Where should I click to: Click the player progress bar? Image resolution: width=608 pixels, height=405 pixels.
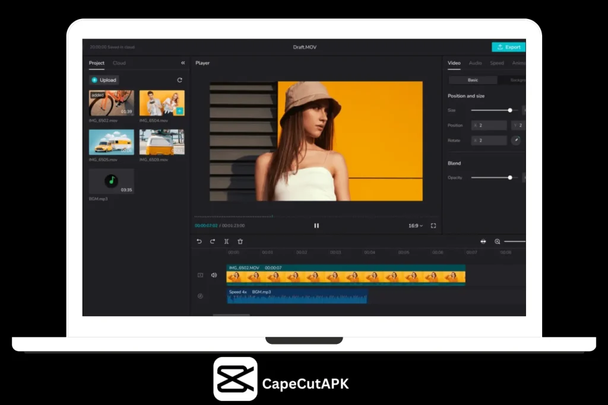pos(316,216)
